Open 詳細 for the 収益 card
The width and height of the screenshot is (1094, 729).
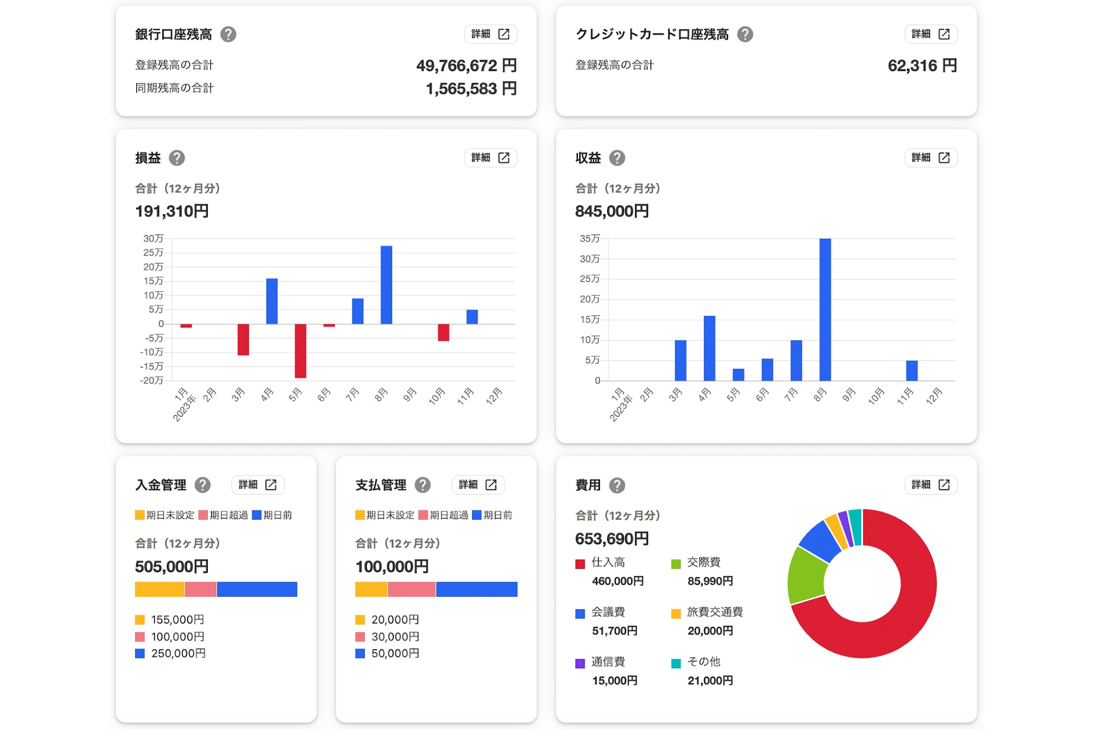click(x=931, y=157)
